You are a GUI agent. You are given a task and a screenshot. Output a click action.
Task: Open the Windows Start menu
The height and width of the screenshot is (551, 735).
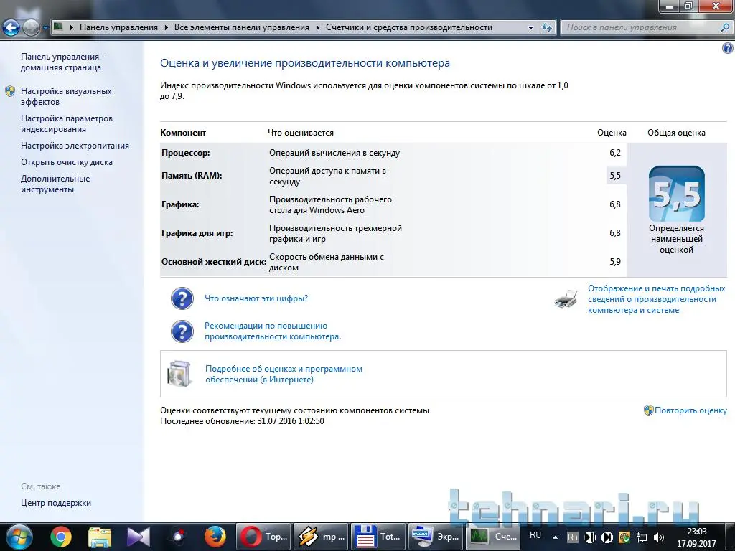(x=19, y=537)
